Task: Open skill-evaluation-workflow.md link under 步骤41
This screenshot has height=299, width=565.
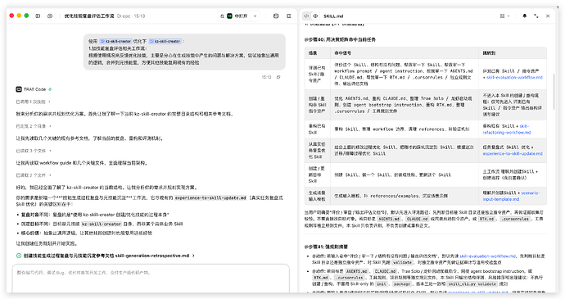Action: click(487, 256)
